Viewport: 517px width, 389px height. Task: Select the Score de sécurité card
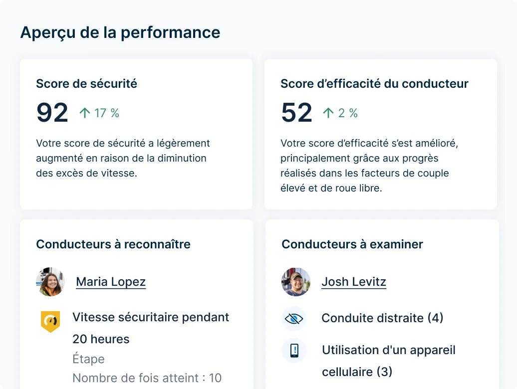136,134
